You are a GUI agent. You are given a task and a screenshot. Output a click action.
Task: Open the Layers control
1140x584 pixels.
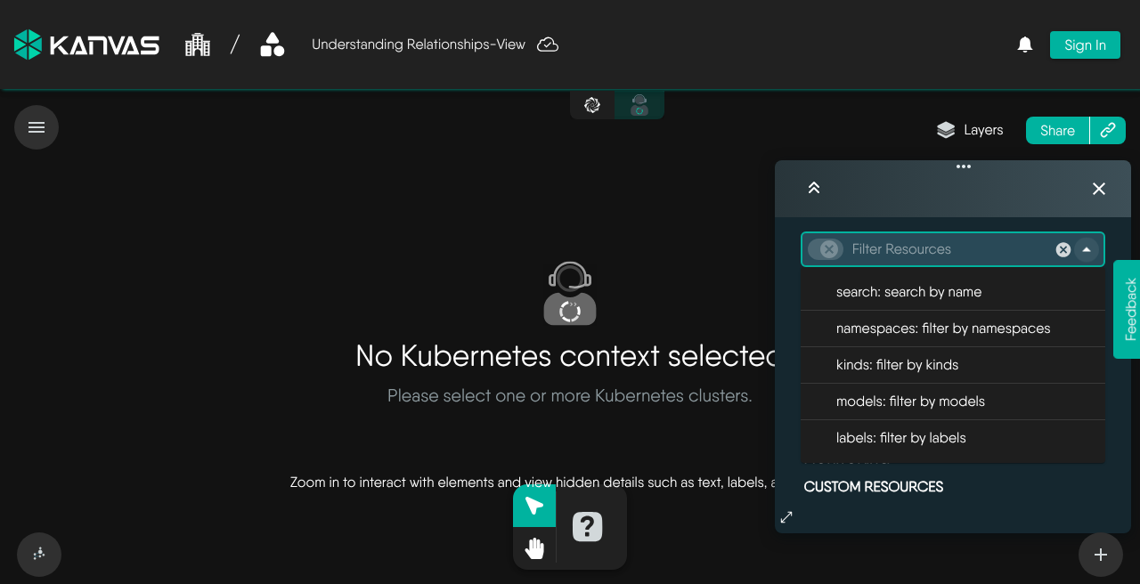[x=970, y=130]
